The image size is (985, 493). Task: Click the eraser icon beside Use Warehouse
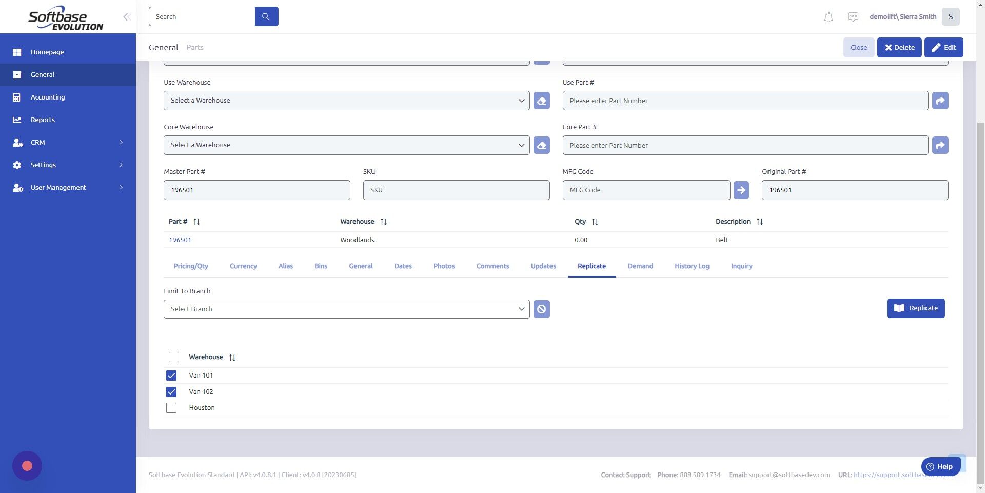[x=541, y=101]
